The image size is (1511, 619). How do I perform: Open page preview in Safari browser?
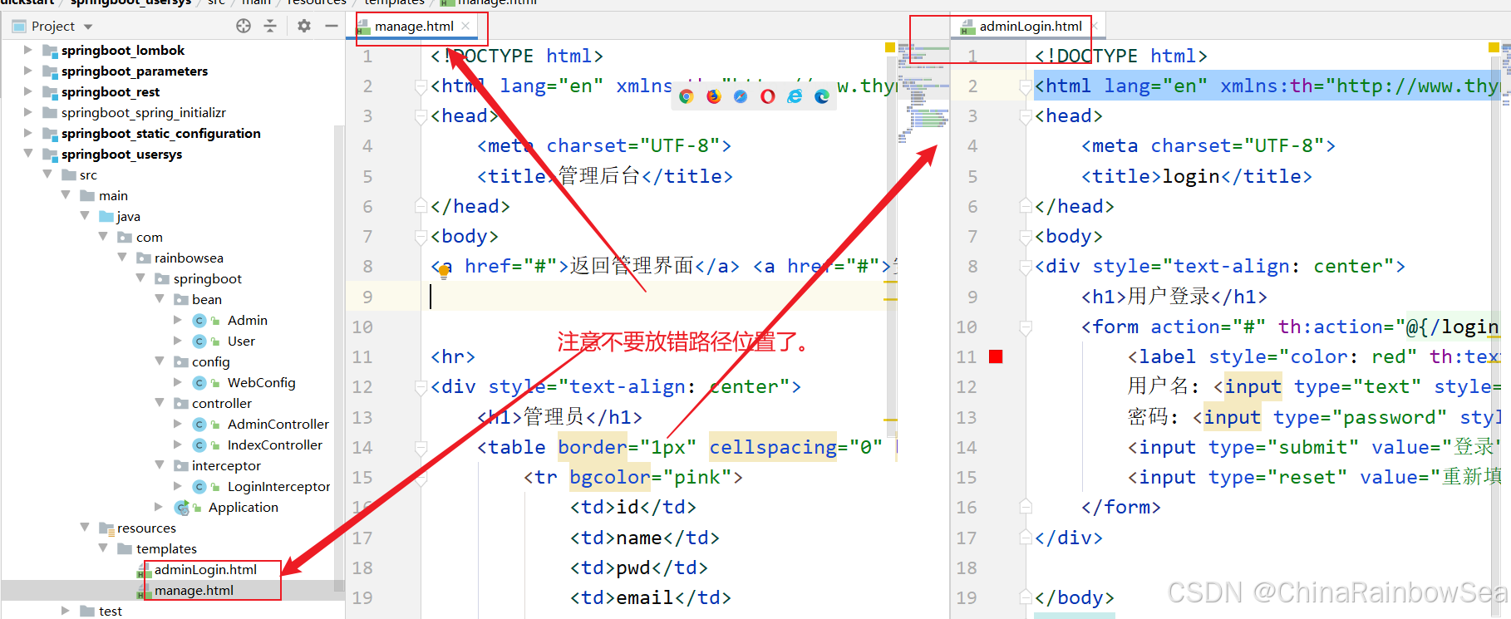741,96
